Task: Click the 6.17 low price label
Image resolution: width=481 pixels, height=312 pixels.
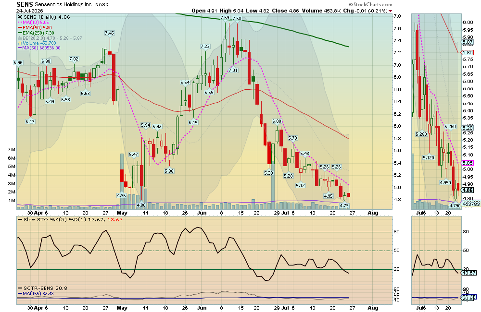Action: point(30,121)
